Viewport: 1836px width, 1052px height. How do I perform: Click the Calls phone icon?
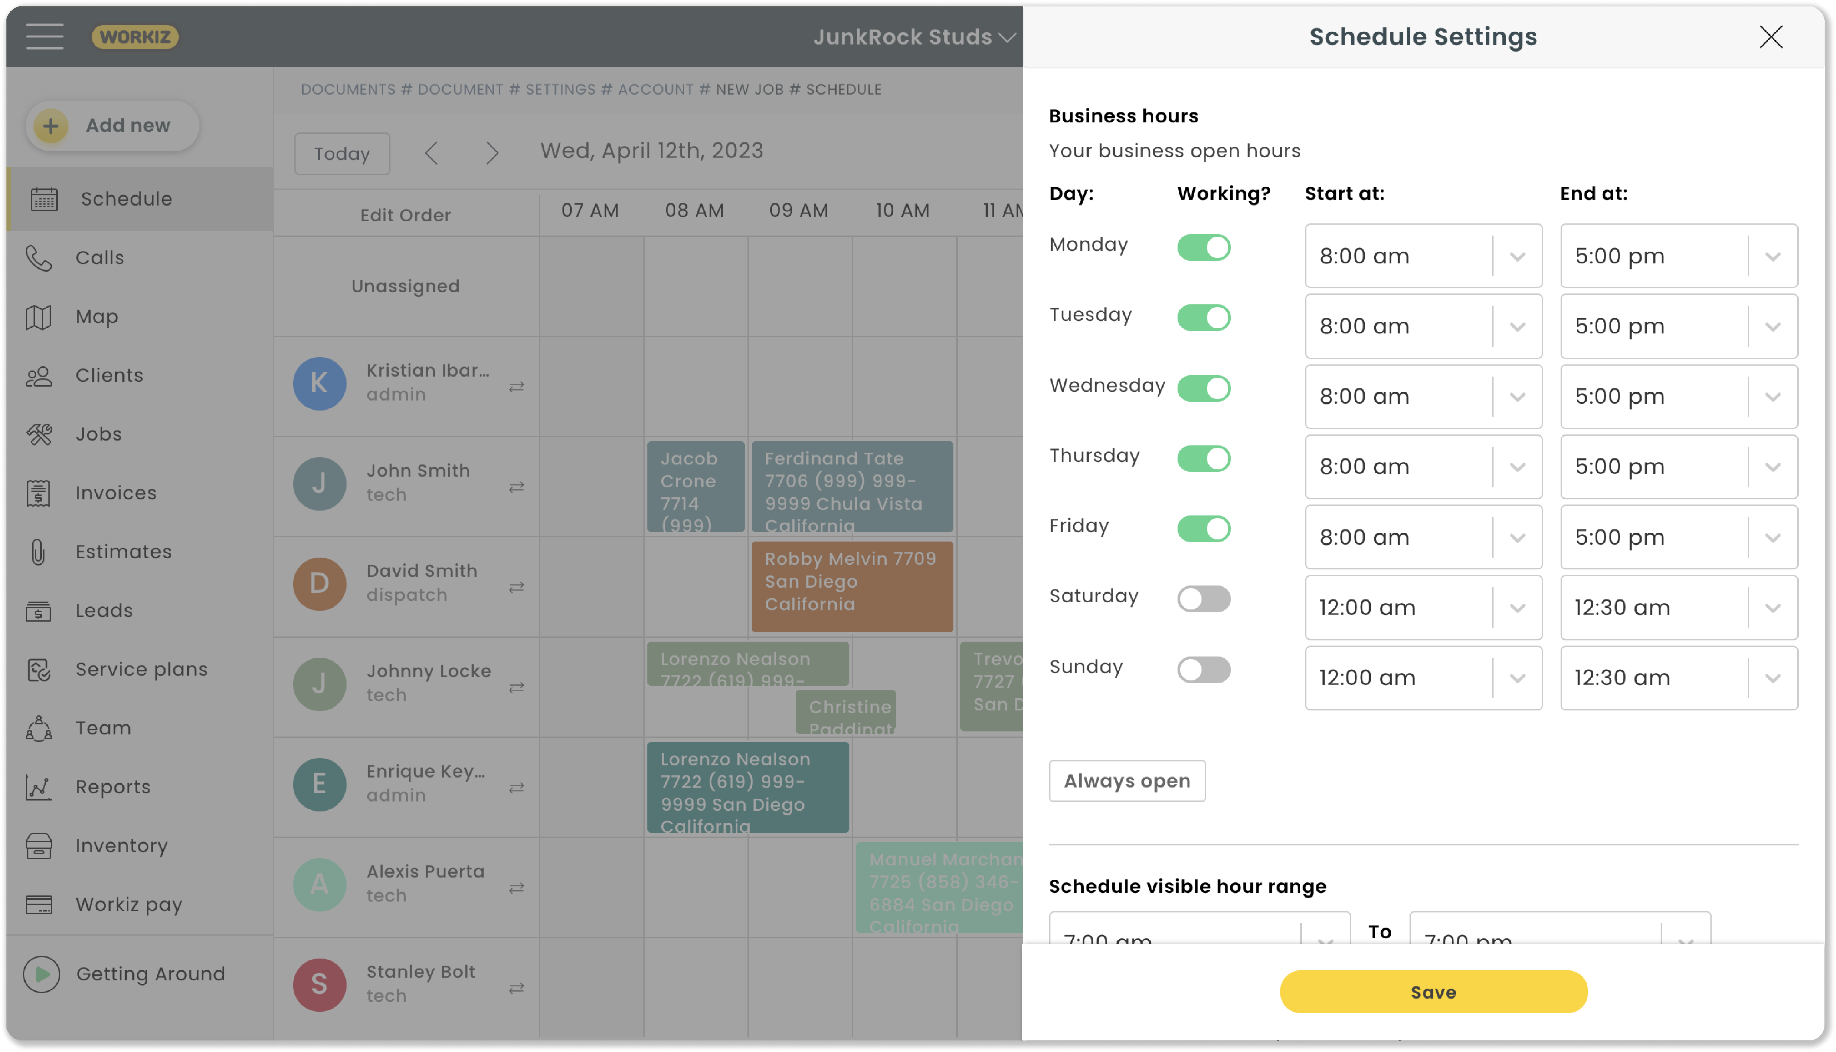[39, 258]
